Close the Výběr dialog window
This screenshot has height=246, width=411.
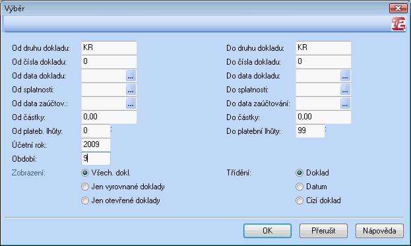point(398,8)
